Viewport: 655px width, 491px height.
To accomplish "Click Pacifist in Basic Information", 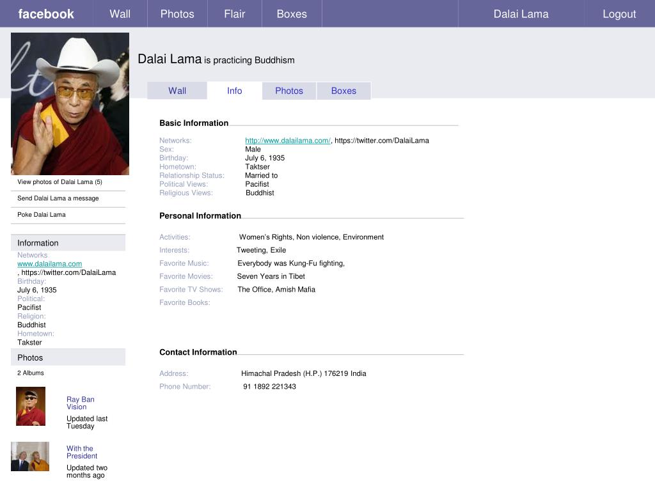I will point(257,184).
